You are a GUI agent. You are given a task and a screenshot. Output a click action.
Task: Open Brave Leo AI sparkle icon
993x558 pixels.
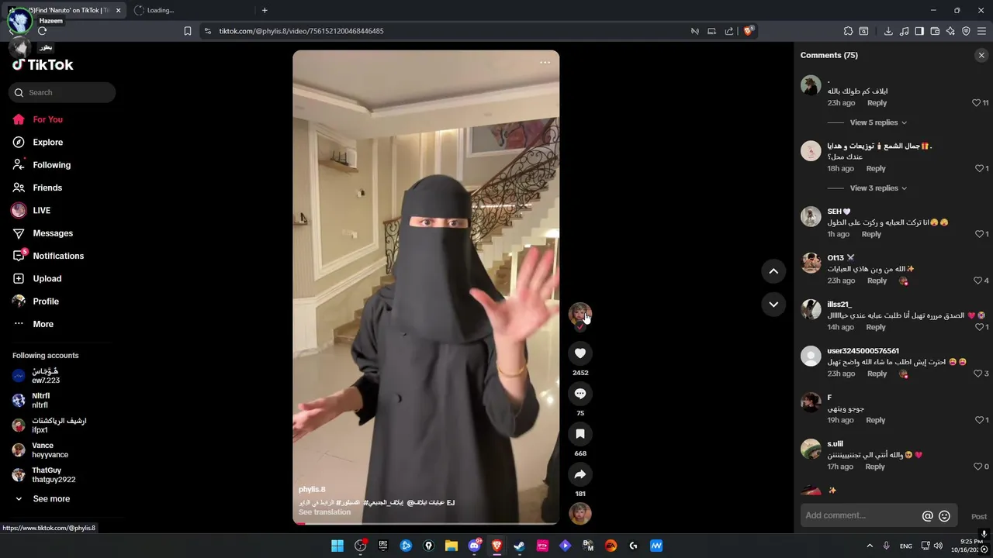(950, 31)
